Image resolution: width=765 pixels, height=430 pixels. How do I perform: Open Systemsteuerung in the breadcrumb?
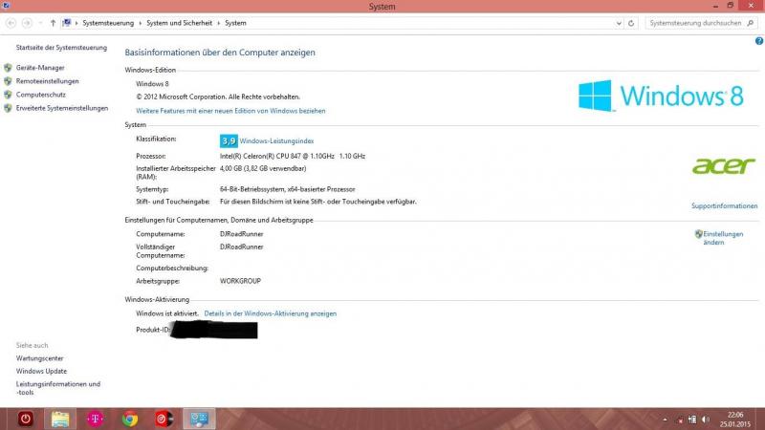pos(108,23)
